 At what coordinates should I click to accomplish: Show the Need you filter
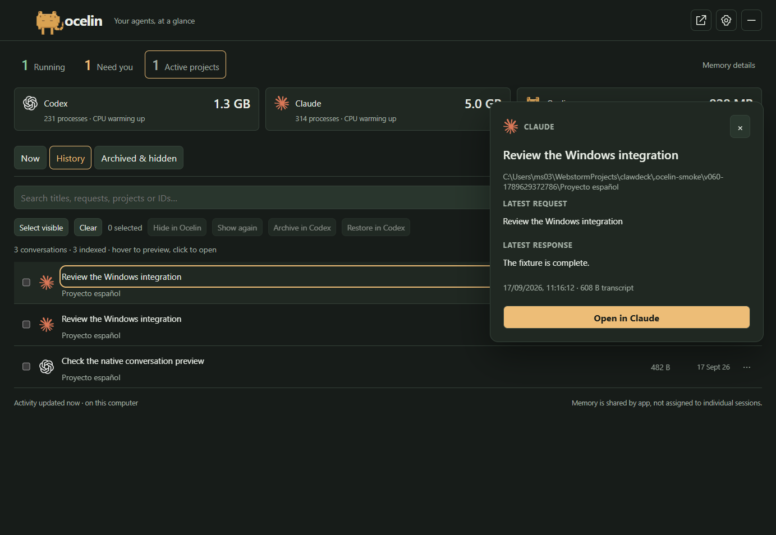(x=109, y=66)
